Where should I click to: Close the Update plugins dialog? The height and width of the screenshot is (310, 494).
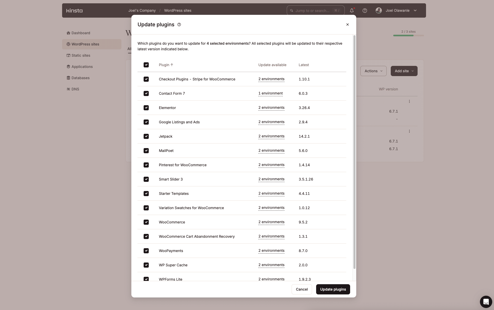click(x=347, y=25)
